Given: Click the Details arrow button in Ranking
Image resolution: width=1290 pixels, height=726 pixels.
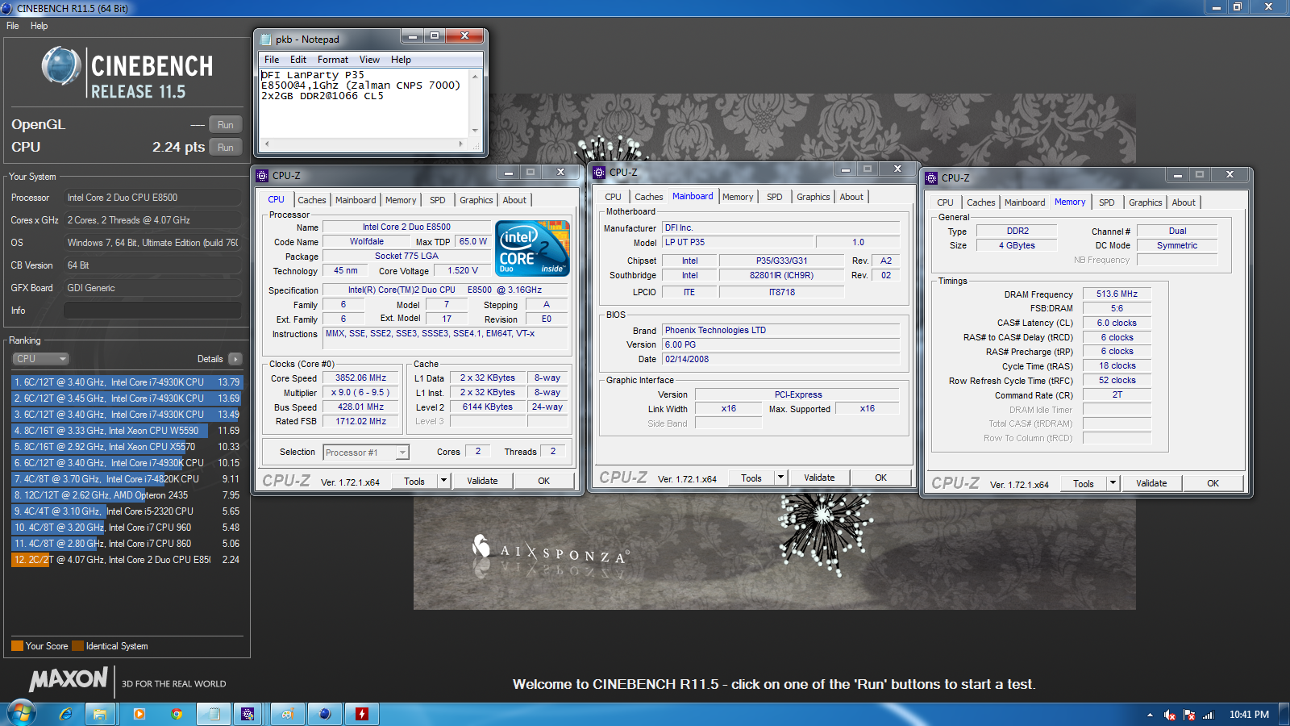Looking at the screenshot, I should coord(235,359).
